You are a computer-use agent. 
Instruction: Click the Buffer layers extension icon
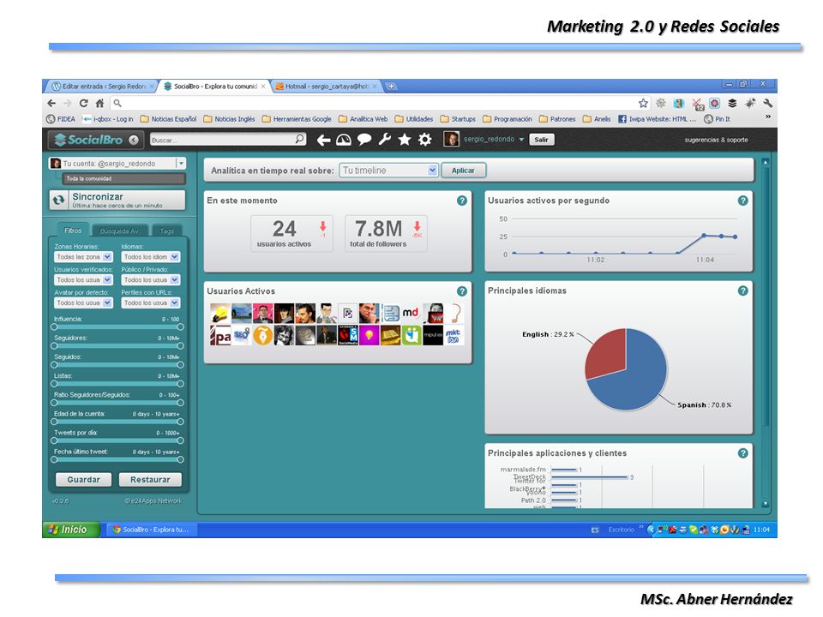(x=732, y=104)
